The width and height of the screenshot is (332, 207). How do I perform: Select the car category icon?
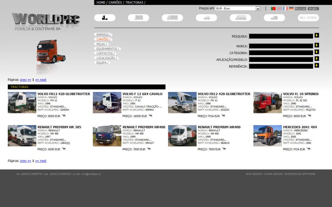206,18
